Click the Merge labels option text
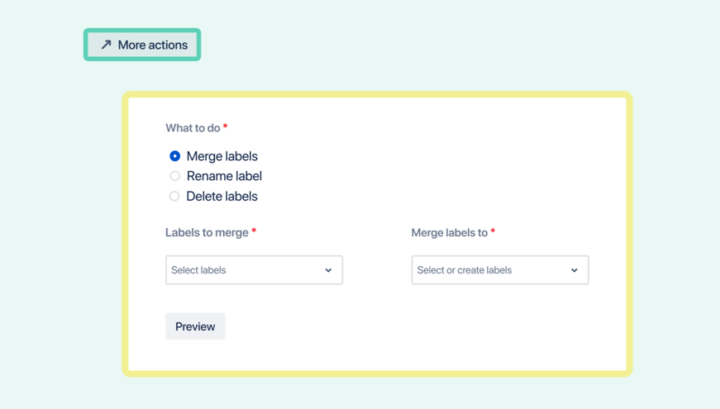720x409 pixels. click(222, 156)
